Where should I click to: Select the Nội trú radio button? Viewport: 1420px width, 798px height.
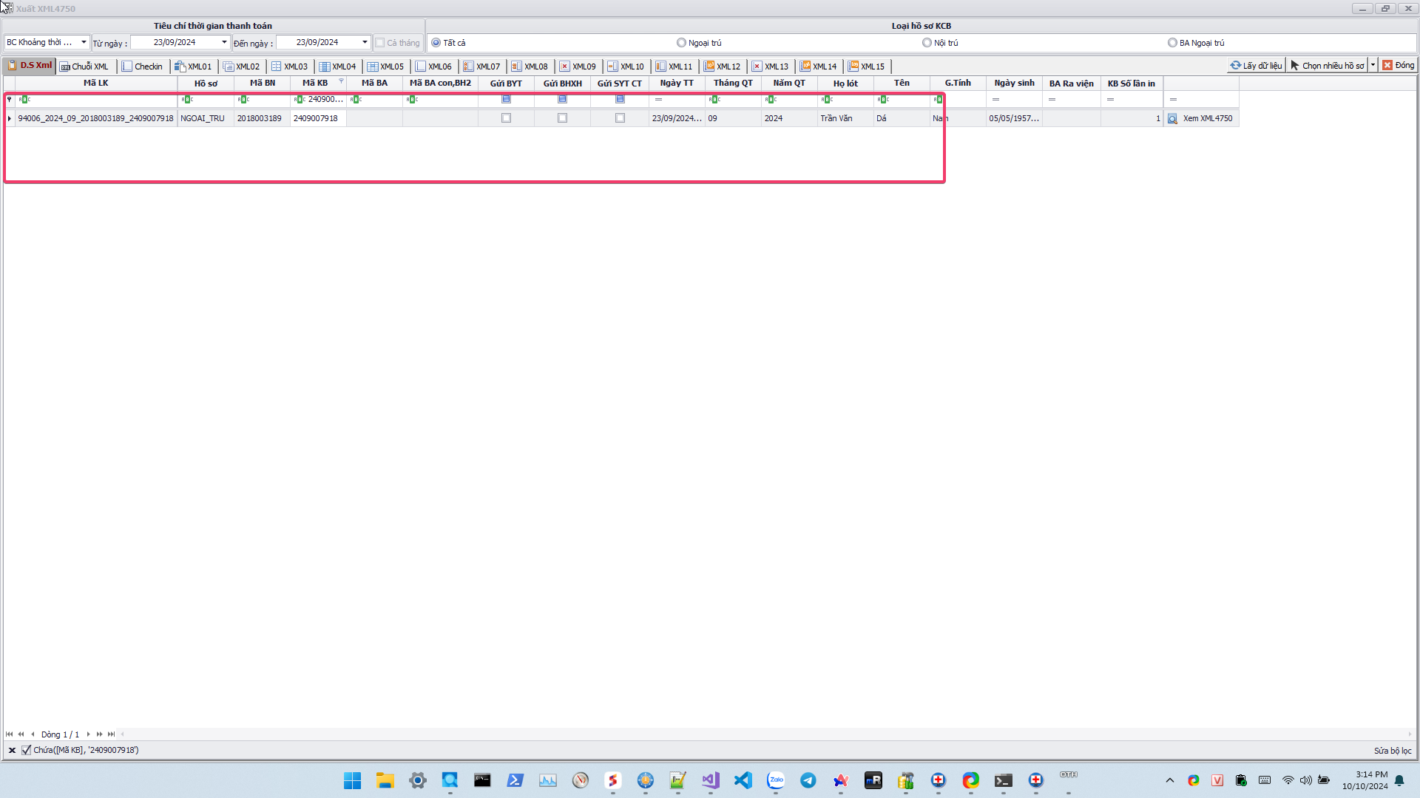click(x=927, y=43)
